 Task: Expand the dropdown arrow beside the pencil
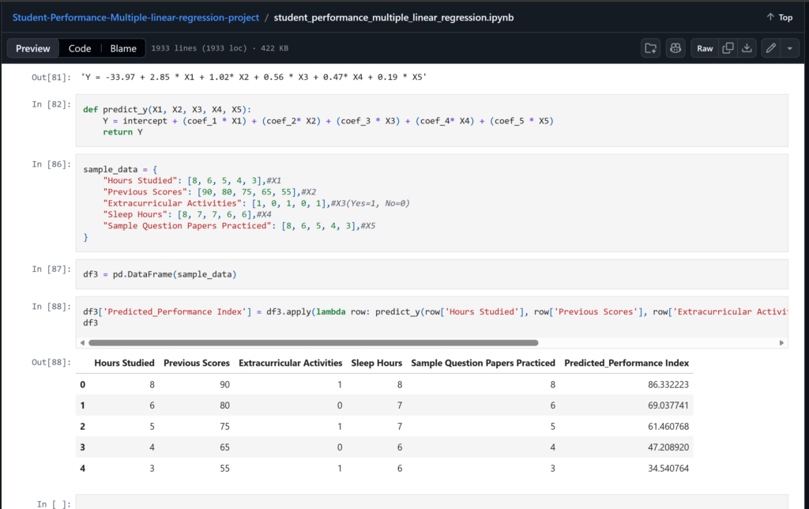(790, 48)
